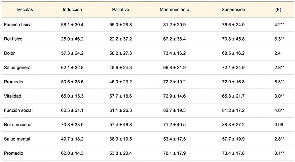295x162 pixels.
Task: Click the "Vitalidad" row label
Action: click(12, 96)
